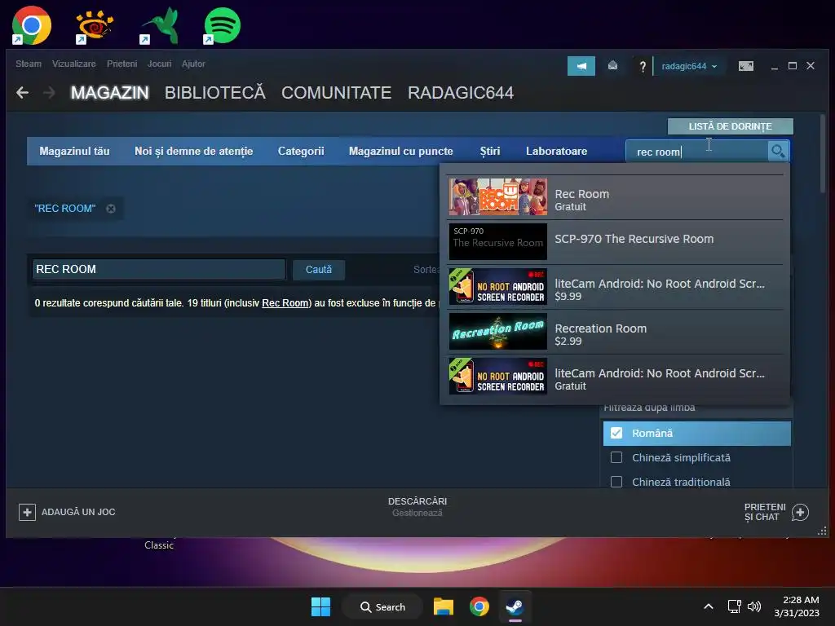Image resolution: width=835 pixels, height=626 pixels.
Task: Open network status tray icon
Action: [735, 606]
